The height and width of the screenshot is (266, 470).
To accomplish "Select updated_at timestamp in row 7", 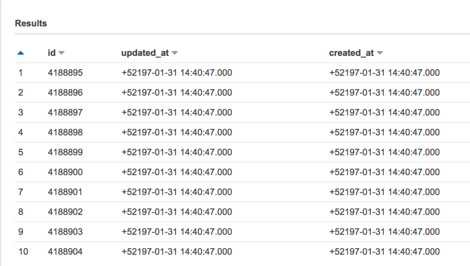I will point(177,192).
